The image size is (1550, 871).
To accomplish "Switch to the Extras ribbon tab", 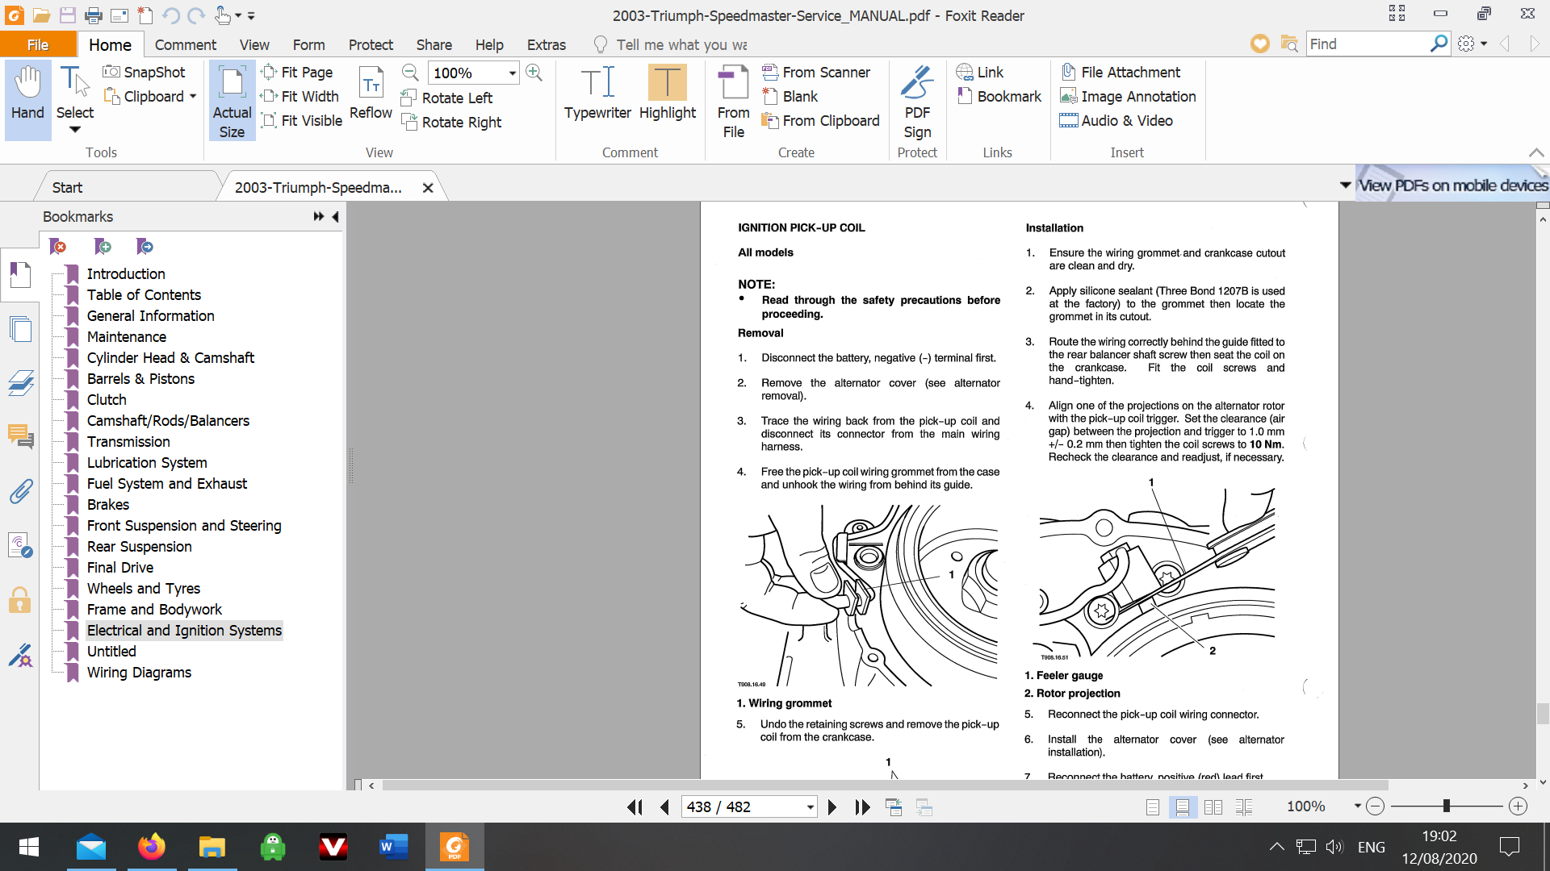I will point(547,44).
